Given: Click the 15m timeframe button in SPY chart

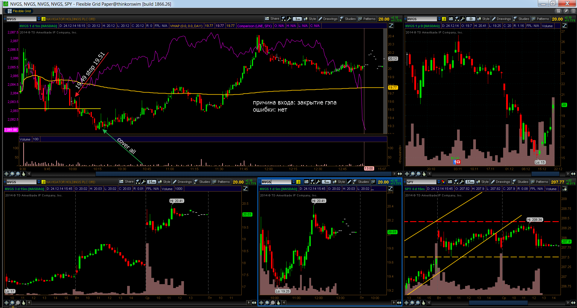Looking at the screenshot, I should click(470, 182).
